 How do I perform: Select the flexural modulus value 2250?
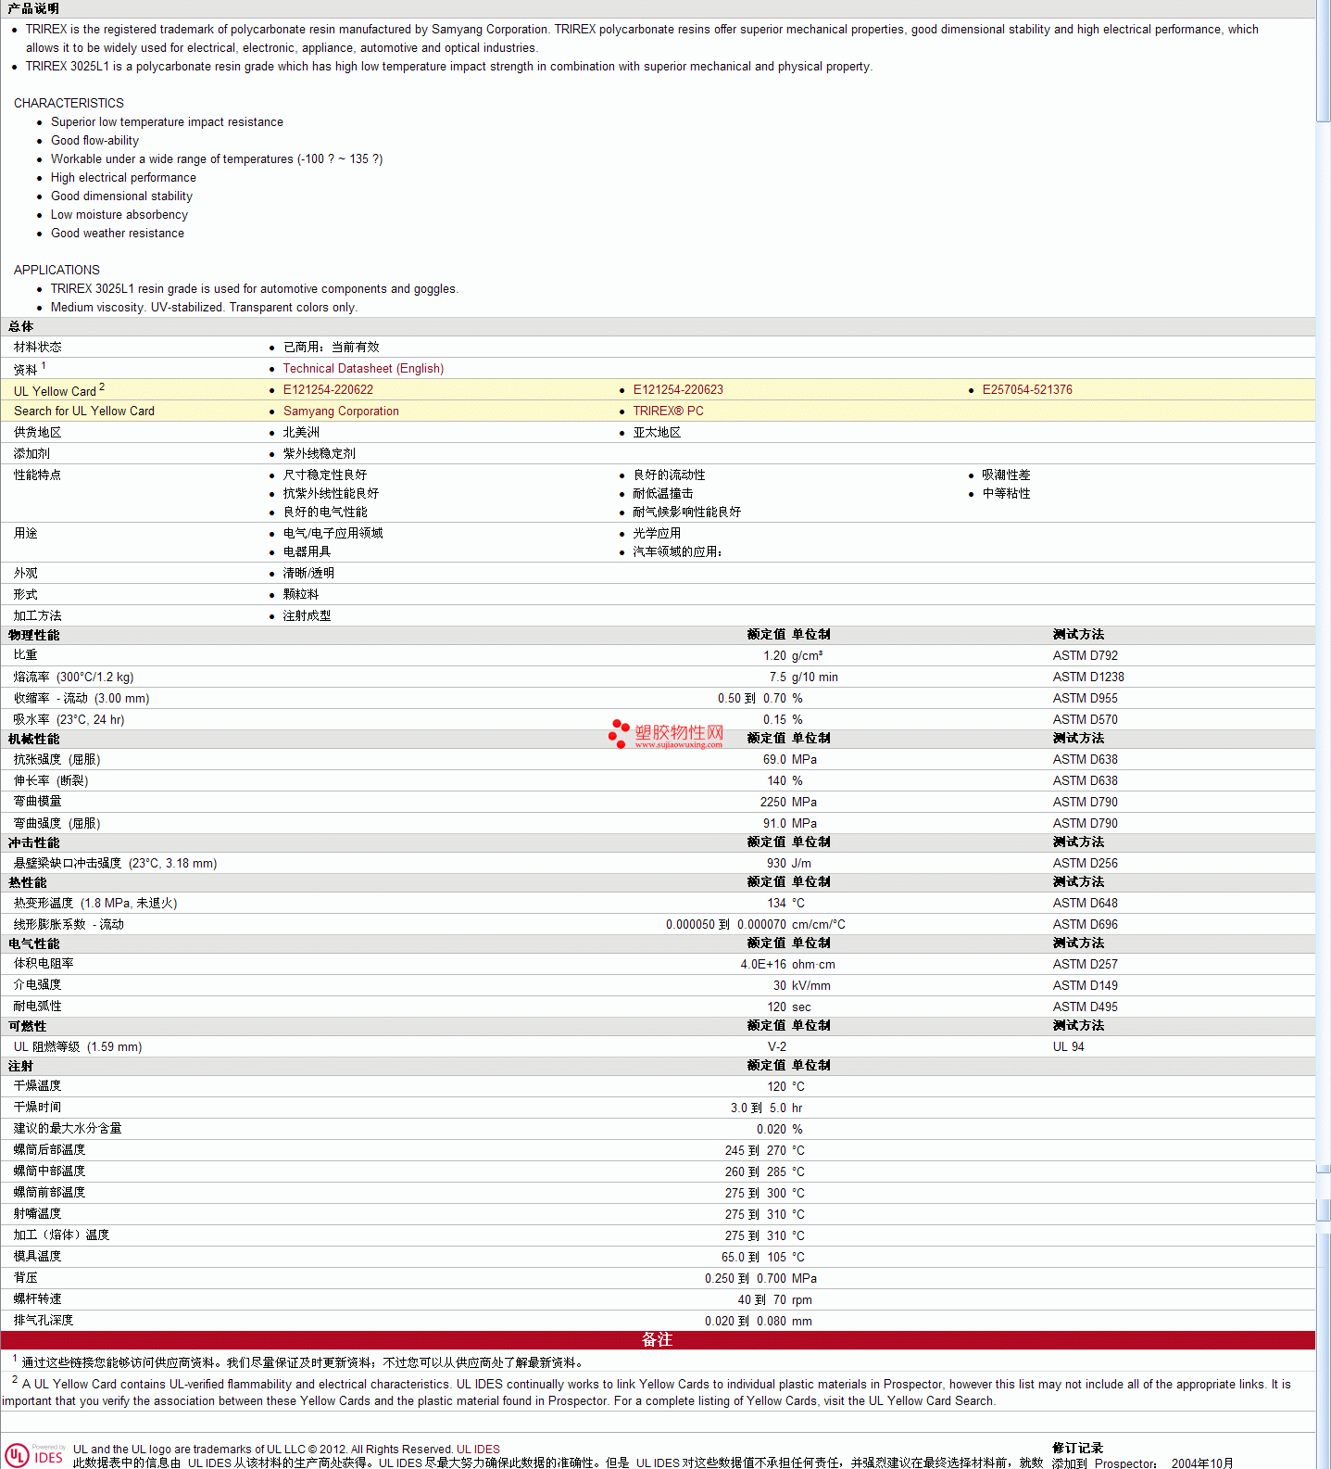pyautogui.click(x=773, y=803)
